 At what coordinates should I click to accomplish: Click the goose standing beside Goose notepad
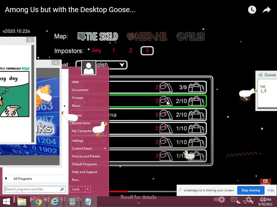click(x=248, y=94)
